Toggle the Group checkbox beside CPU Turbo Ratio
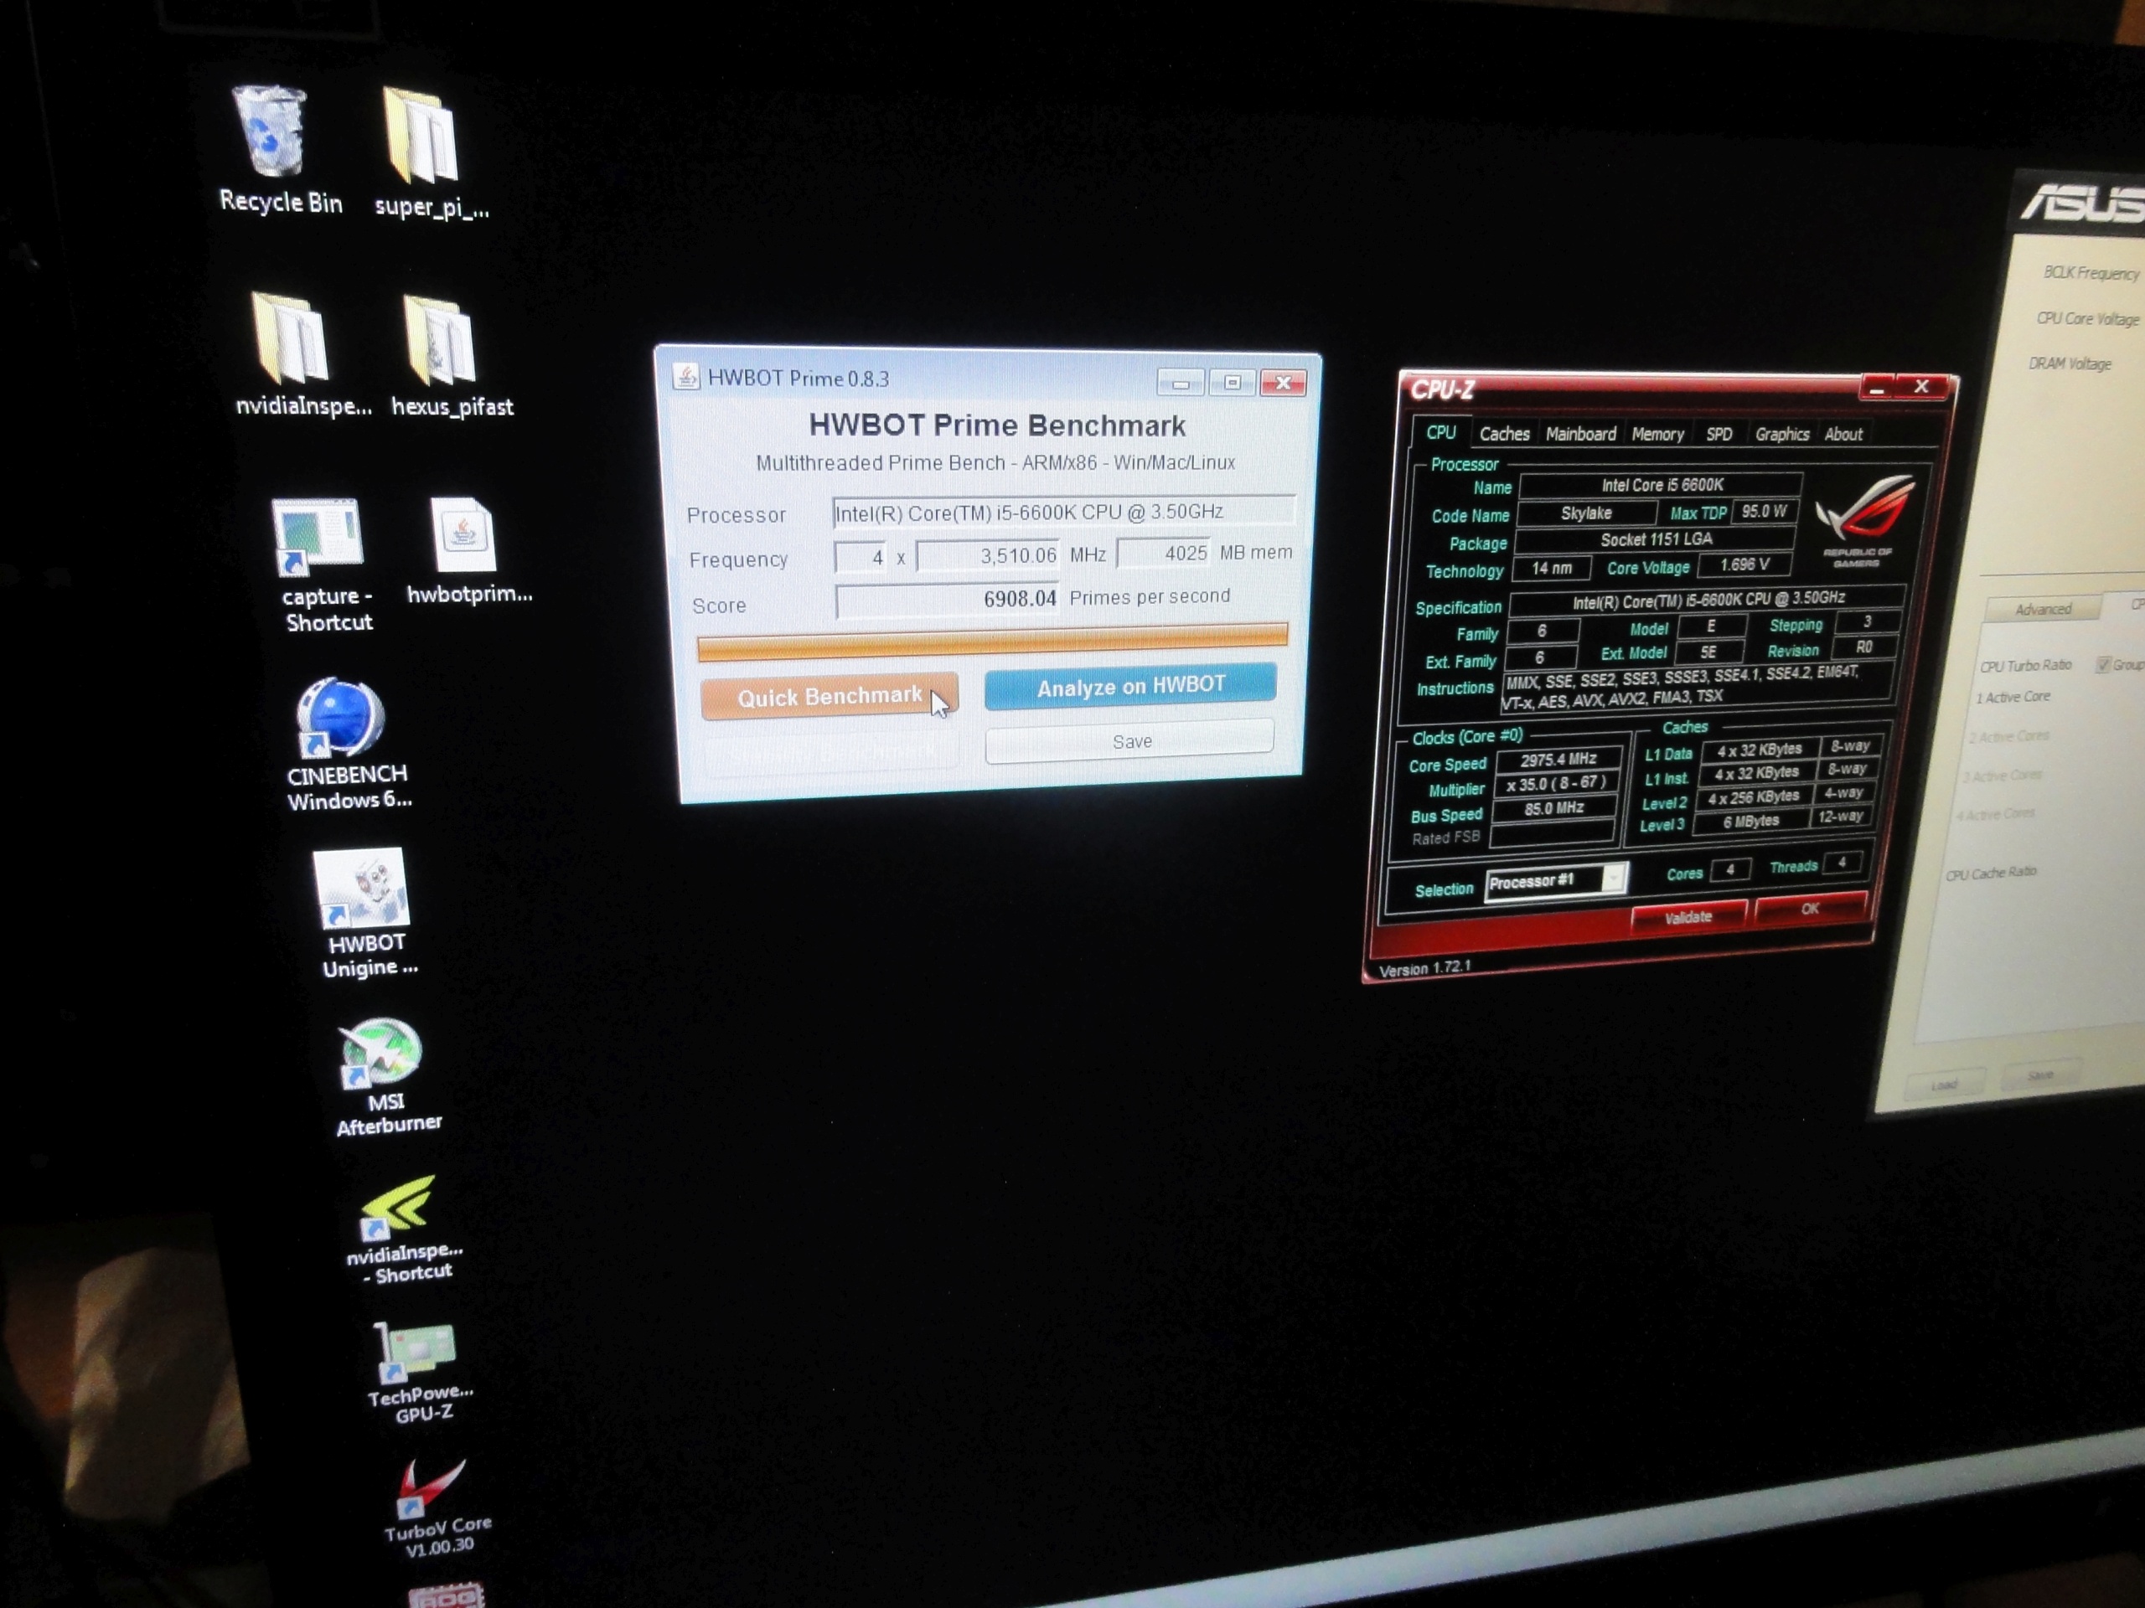2145x1608 pixels. (x=2102, y=664)
